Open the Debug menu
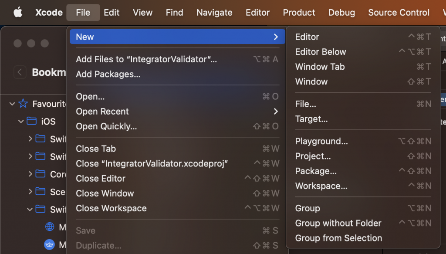The height and width of the screenshot is (254, 446). [x=341, y=13]
